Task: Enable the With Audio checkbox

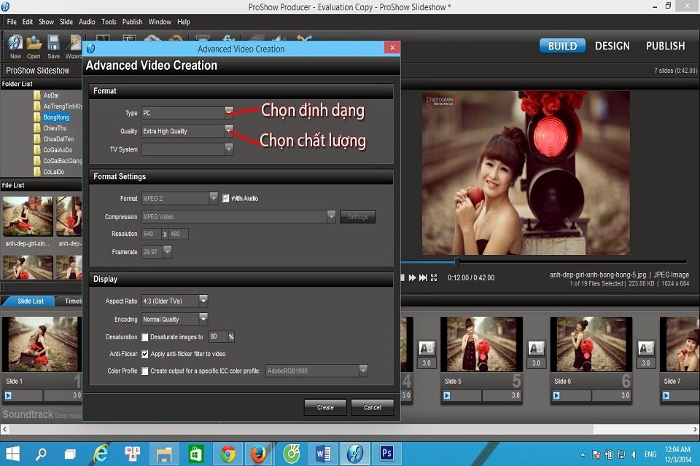Action: pyautogui.click(x=225, y=197)
